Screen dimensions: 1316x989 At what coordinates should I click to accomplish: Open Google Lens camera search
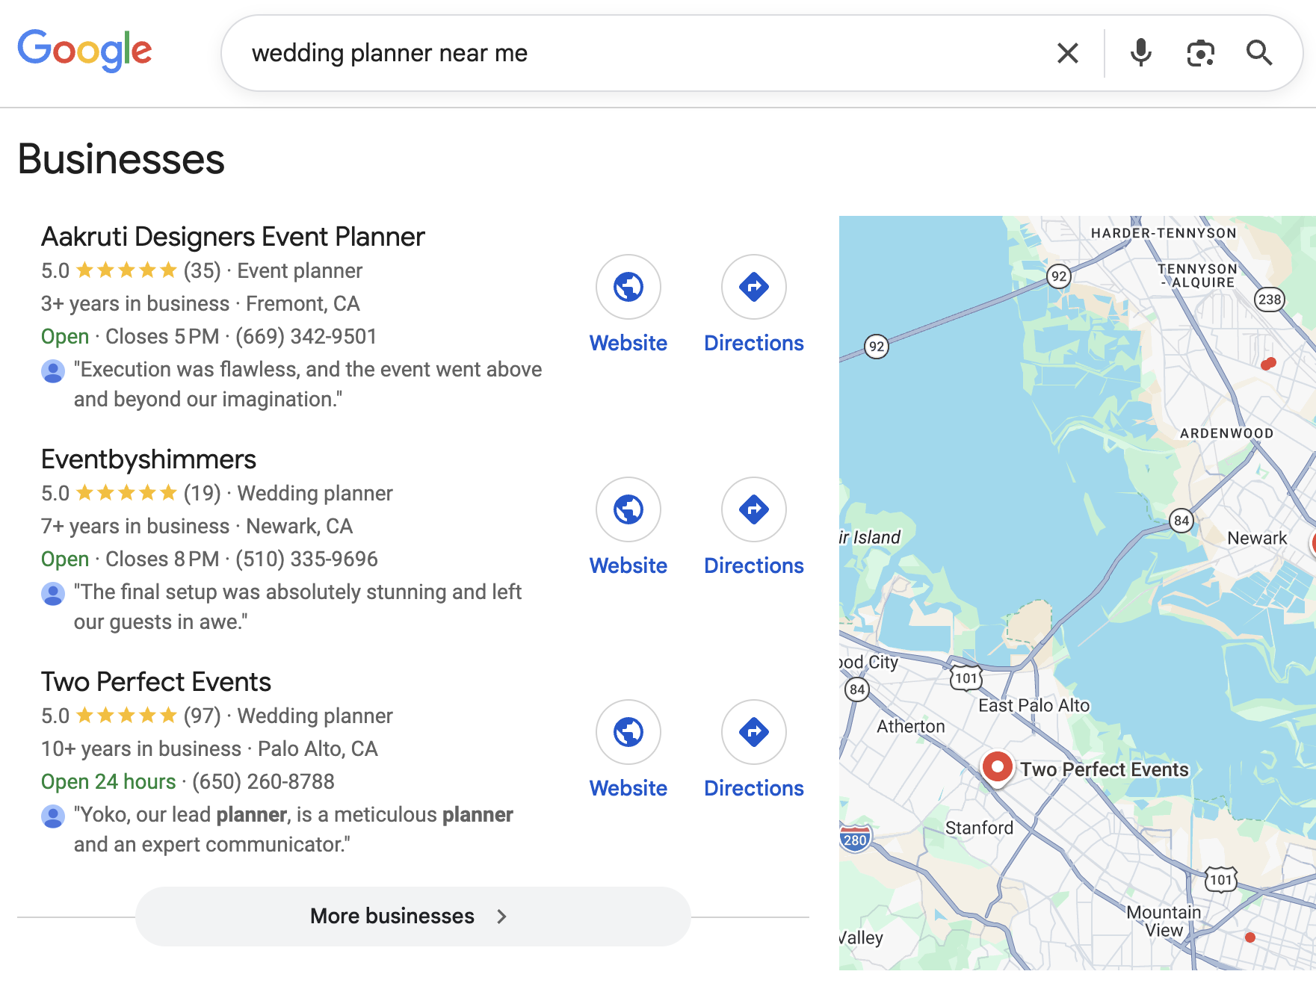pyautogui.click(x=1199, y=52)
